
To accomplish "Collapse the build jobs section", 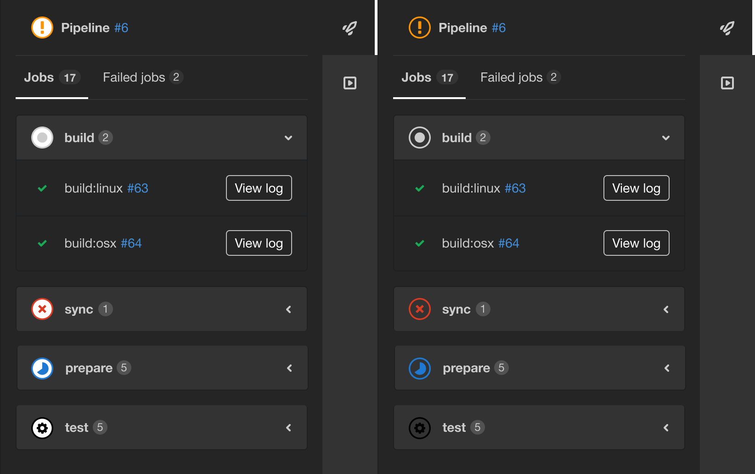I will coord(288,138).
